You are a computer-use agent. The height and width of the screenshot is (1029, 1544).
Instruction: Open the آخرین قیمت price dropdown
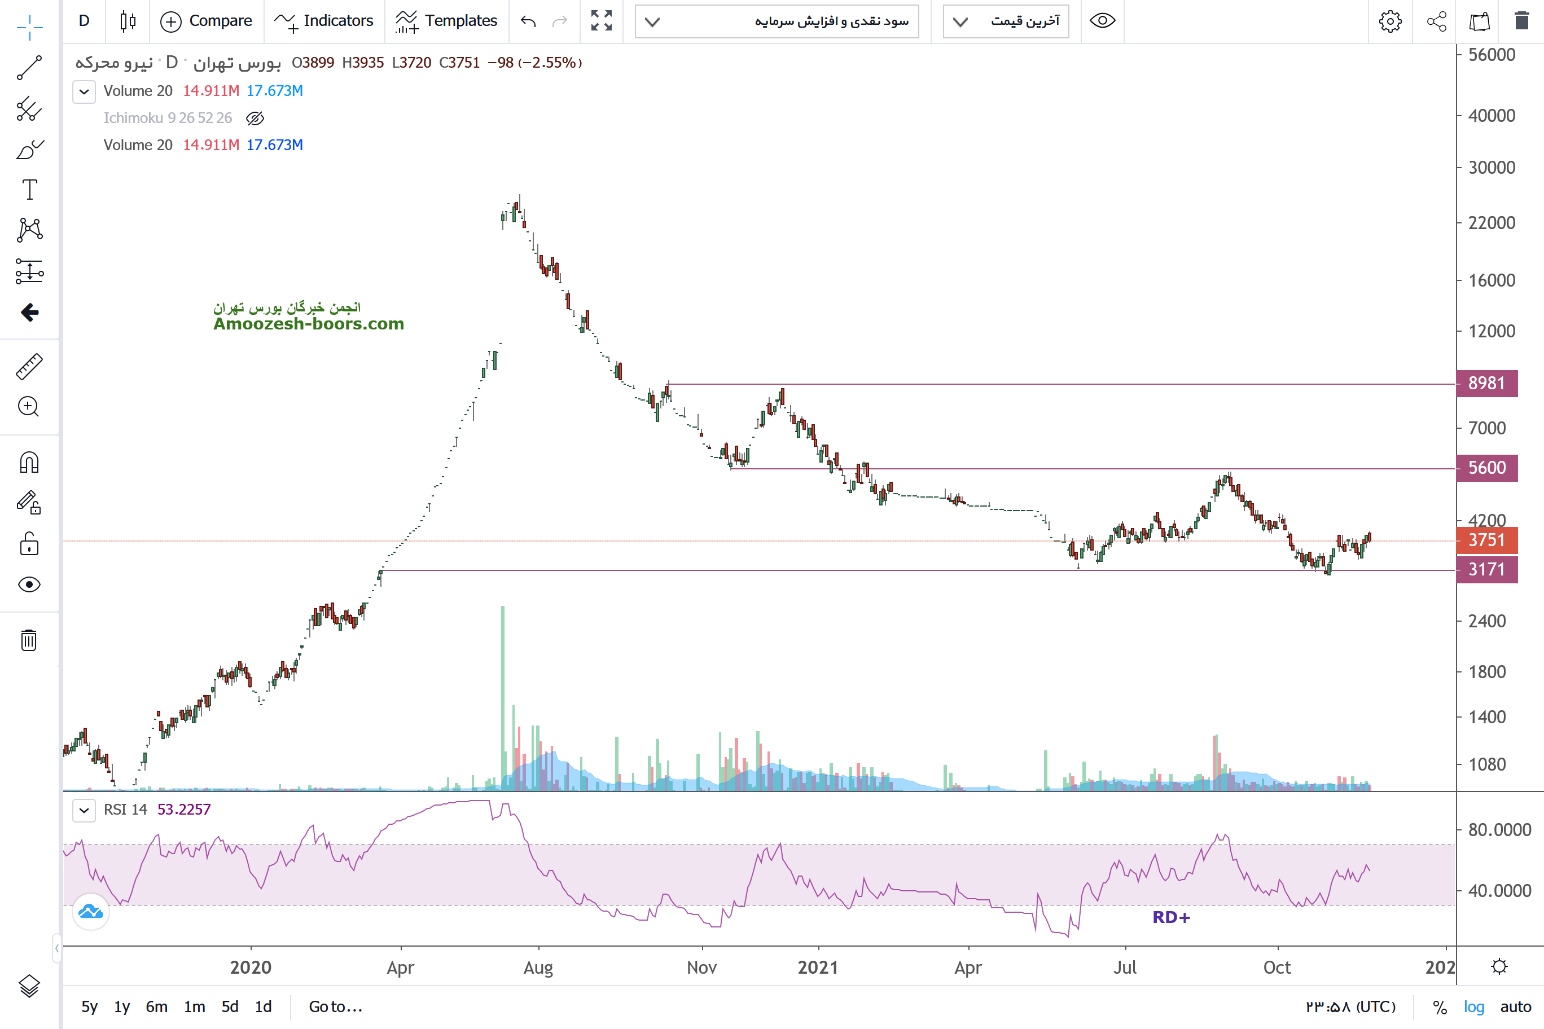coord(1006,21)
